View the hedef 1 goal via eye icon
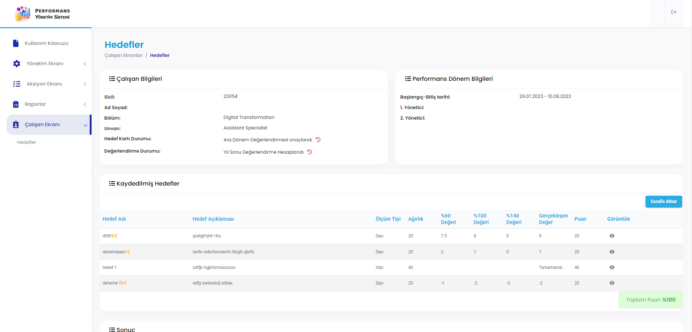Viewport: 692px width, 332px height. (x=612, y=267)
